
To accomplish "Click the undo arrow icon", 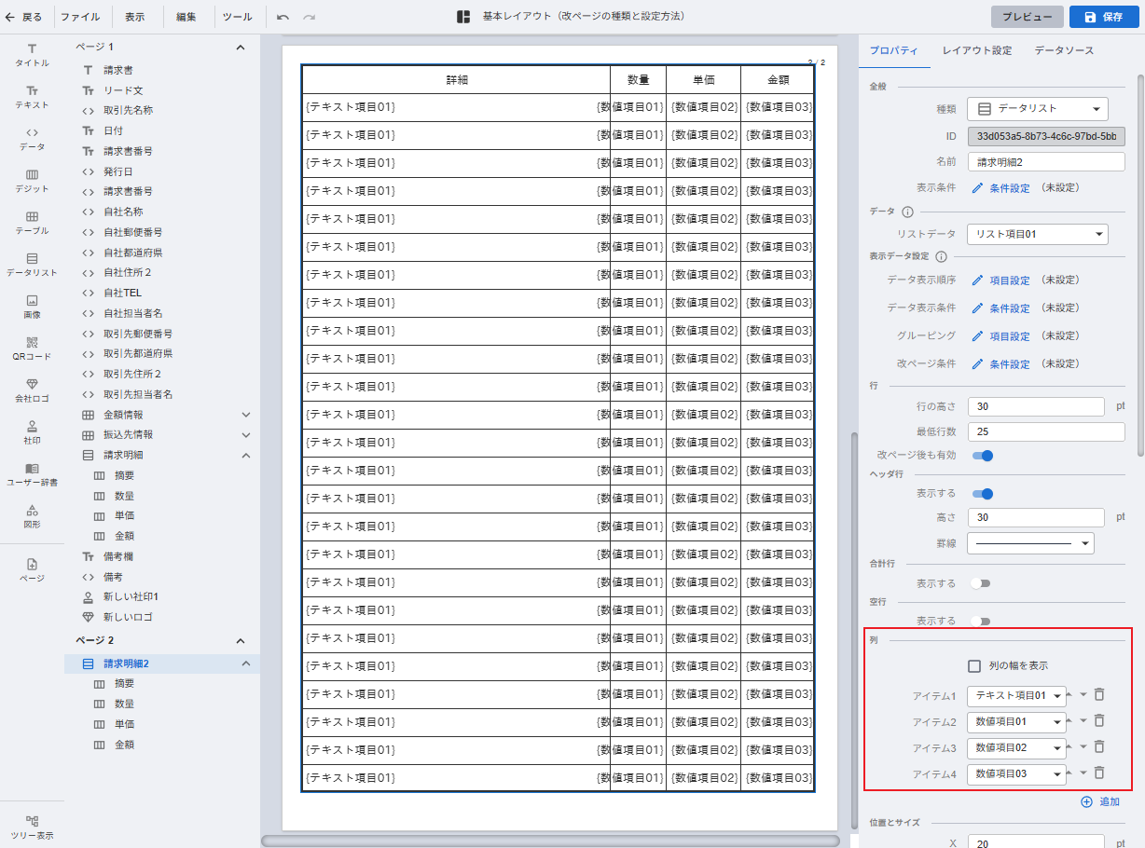I will 283,17.
